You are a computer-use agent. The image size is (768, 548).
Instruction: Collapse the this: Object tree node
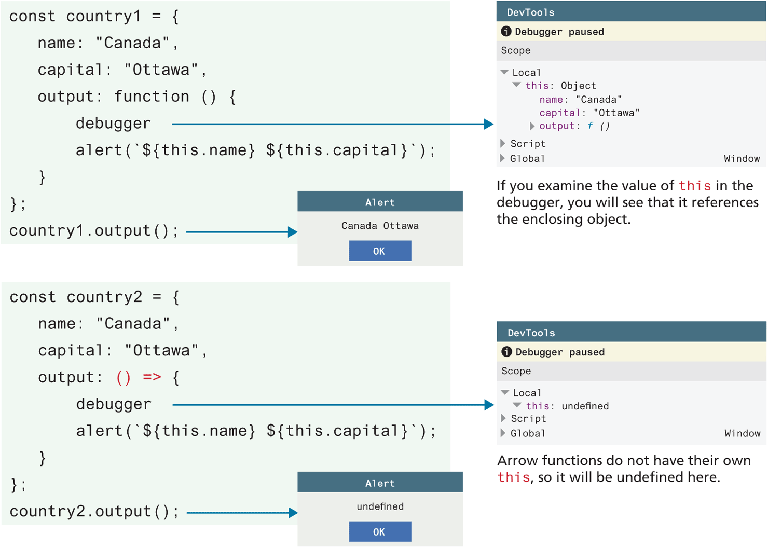517,86
